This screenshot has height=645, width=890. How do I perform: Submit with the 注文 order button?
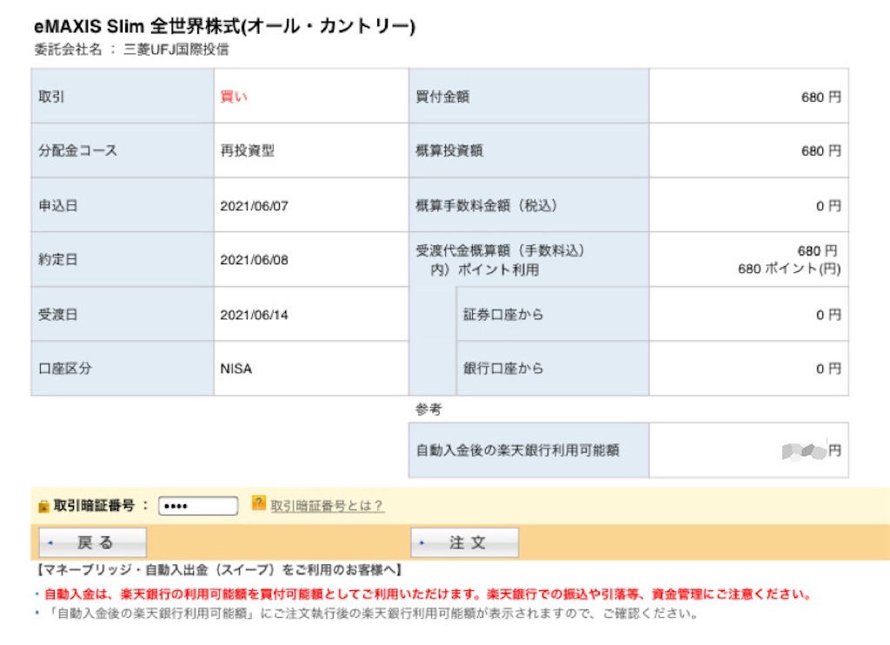click(x=465, y=542)
